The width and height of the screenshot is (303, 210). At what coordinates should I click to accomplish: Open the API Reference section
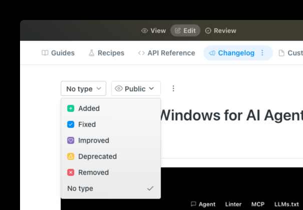(166, 53)
